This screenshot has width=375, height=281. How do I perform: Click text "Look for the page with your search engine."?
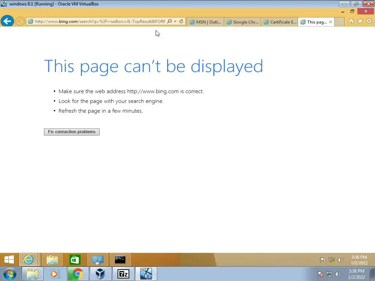[111, 101]
